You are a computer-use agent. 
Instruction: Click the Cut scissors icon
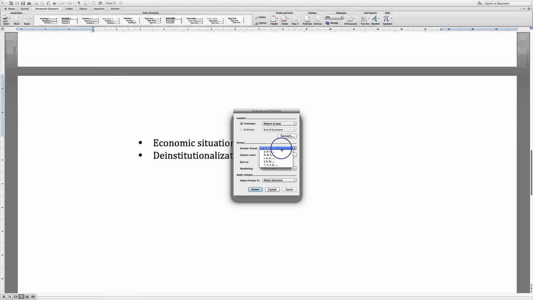click(x=36, y=3)
